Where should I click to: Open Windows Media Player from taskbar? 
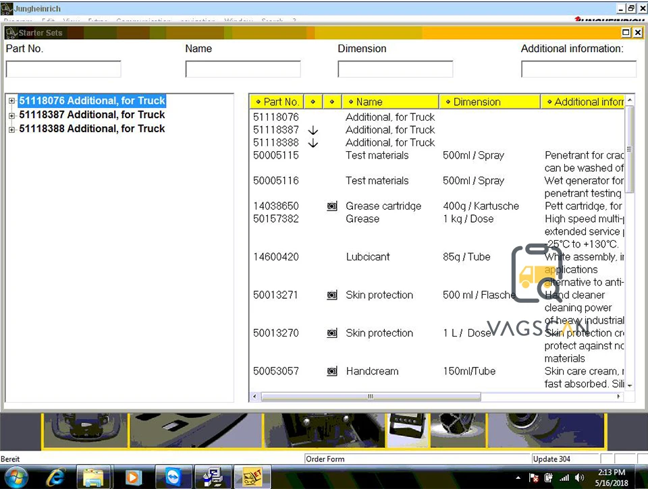[x=132, y=478]
